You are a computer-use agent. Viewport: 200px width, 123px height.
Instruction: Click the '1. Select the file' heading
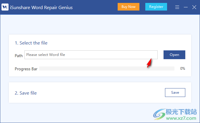point(31,43)
